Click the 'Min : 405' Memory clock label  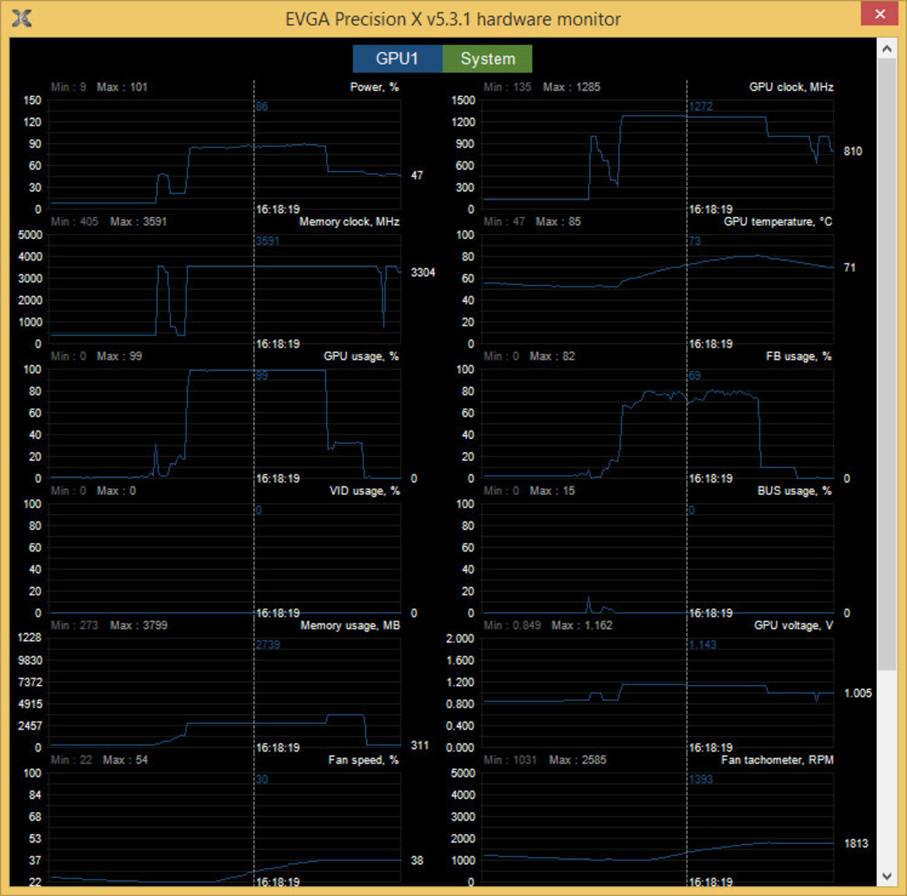click(x=74, y=222)
